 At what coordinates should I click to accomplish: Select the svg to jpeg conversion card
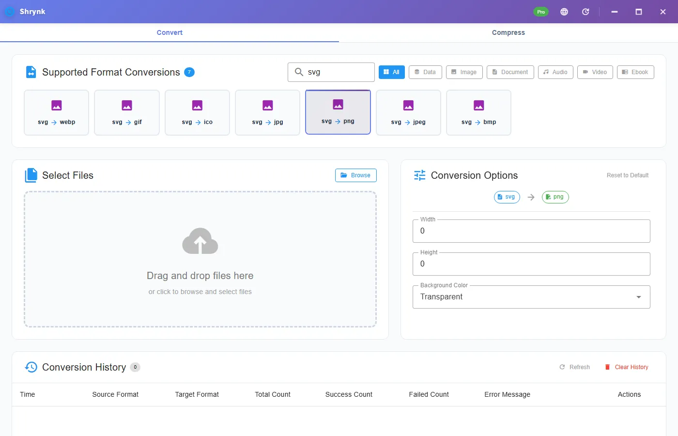(x=408, y=112)
